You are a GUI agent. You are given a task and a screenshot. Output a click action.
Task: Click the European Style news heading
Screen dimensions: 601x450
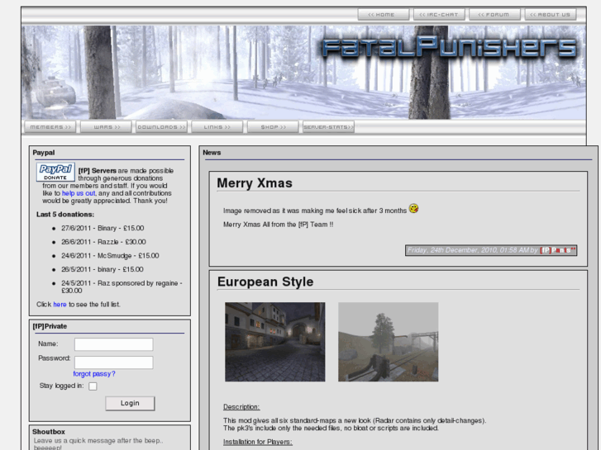click(265, 282)
